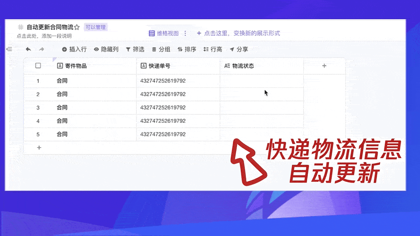
Task: Select row number 3
Action: (x=38, y=108)
